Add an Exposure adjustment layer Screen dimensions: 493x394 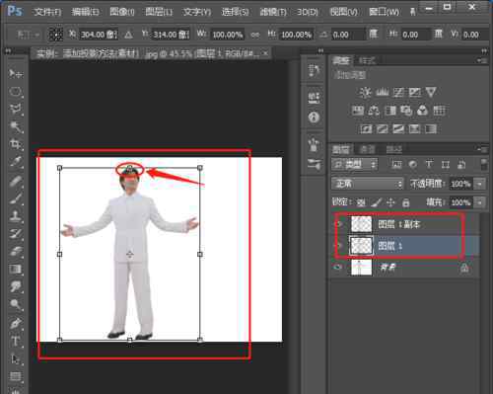414,93
